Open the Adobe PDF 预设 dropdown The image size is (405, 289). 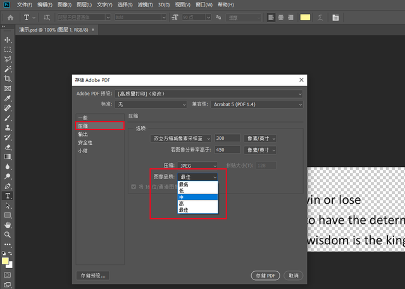point(209,94)
